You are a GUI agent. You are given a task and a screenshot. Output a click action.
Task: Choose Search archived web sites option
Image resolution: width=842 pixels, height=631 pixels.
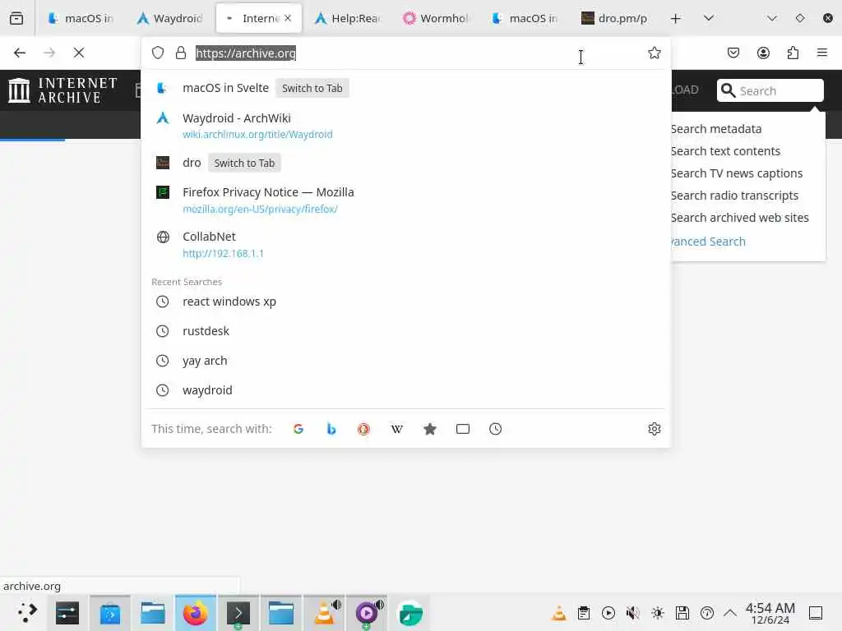point(740,217)
